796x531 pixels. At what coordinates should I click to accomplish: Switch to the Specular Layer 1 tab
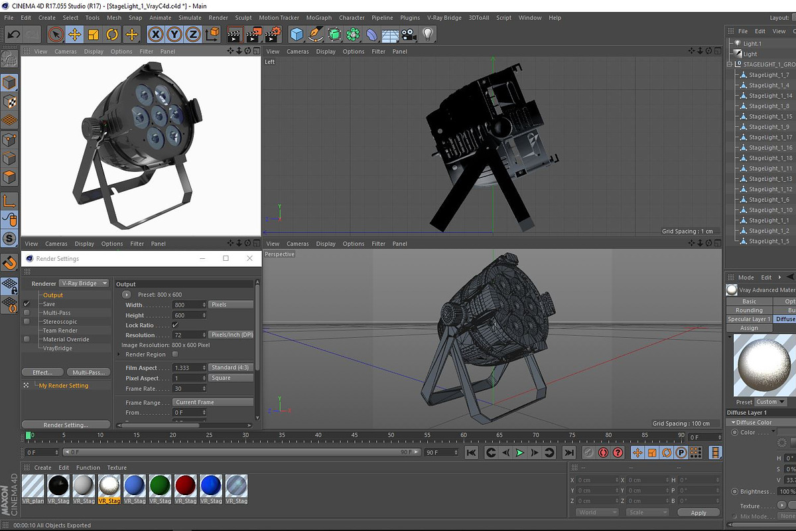(750, 319)
